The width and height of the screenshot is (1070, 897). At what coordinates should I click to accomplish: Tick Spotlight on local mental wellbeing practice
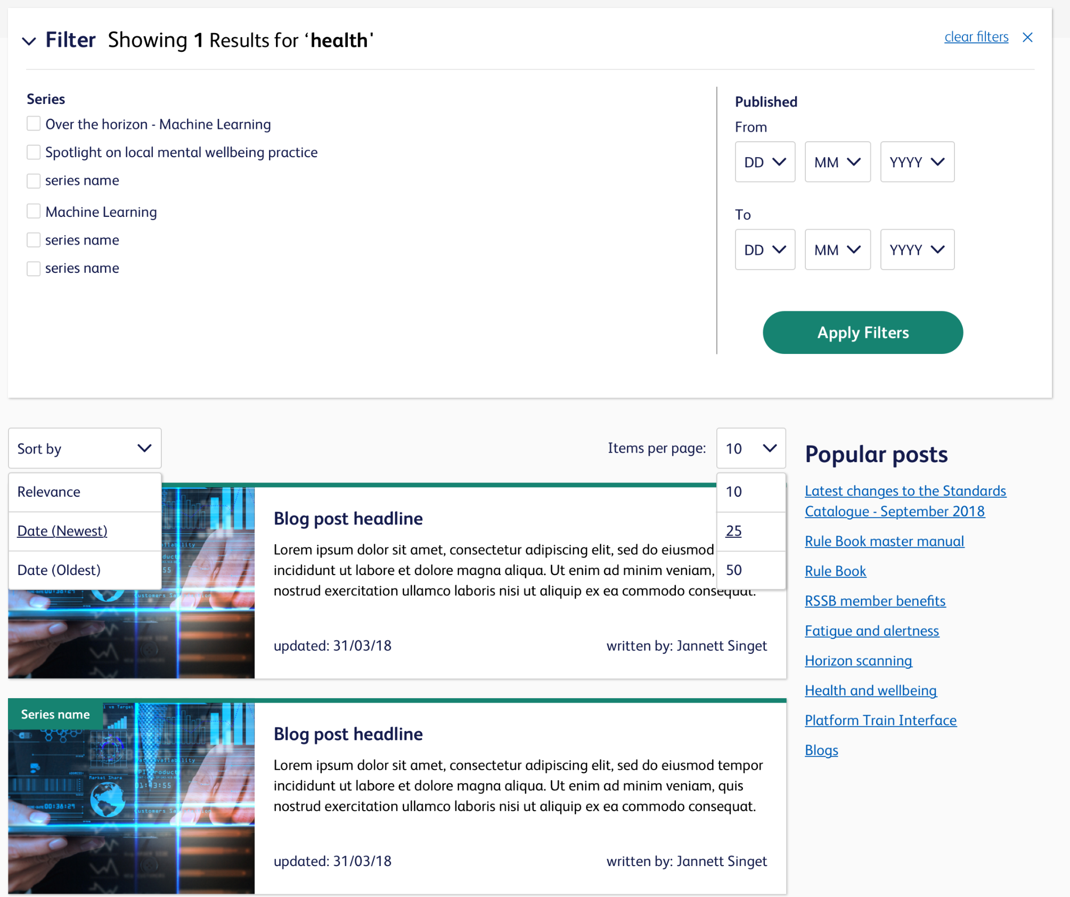point(34,152)
